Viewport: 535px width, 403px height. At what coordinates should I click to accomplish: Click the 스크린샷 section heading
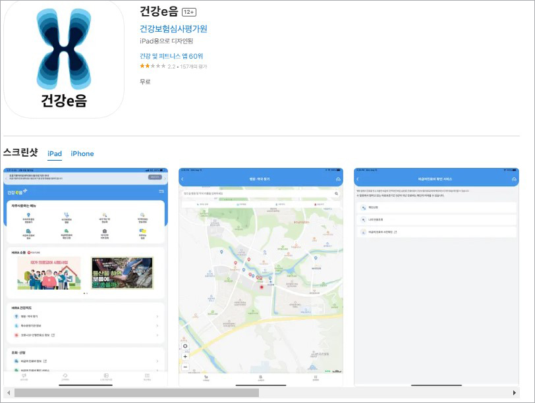pyautogui.click(x=20, y=152)
